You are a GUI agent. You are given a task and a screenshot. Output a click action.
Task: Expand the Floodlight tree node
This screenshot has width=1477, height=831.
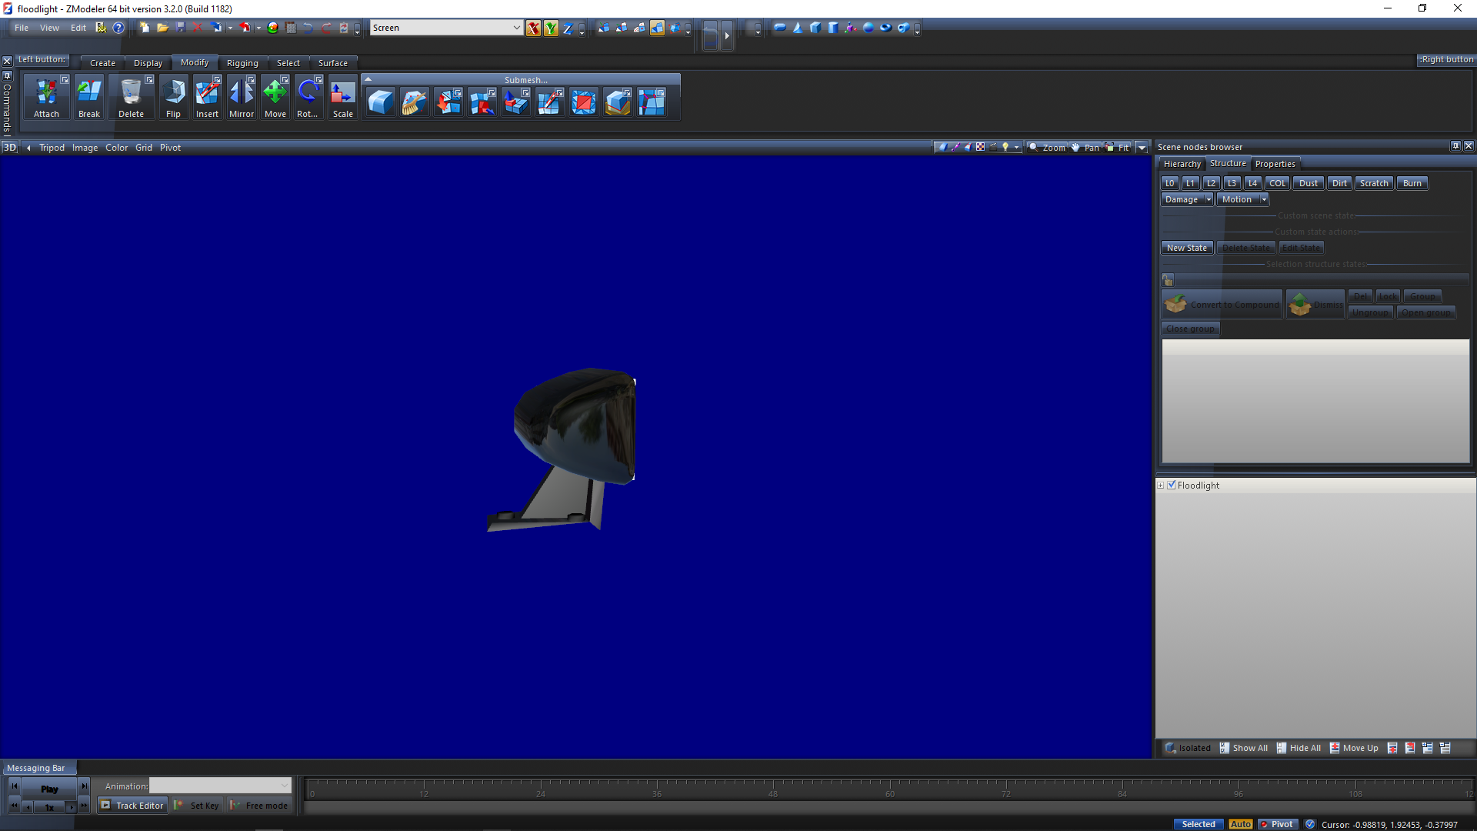click(1161, 486)
